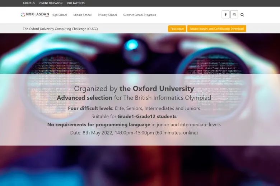Click the ASDAN logo
Viewport: 280px width, 186px height.
click(35, 15)
